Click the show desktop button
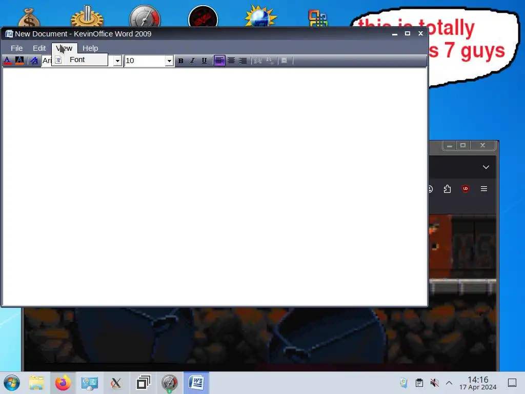Image resolution: width=525 pixels, height=394 pixels. (x=512, y=383)
